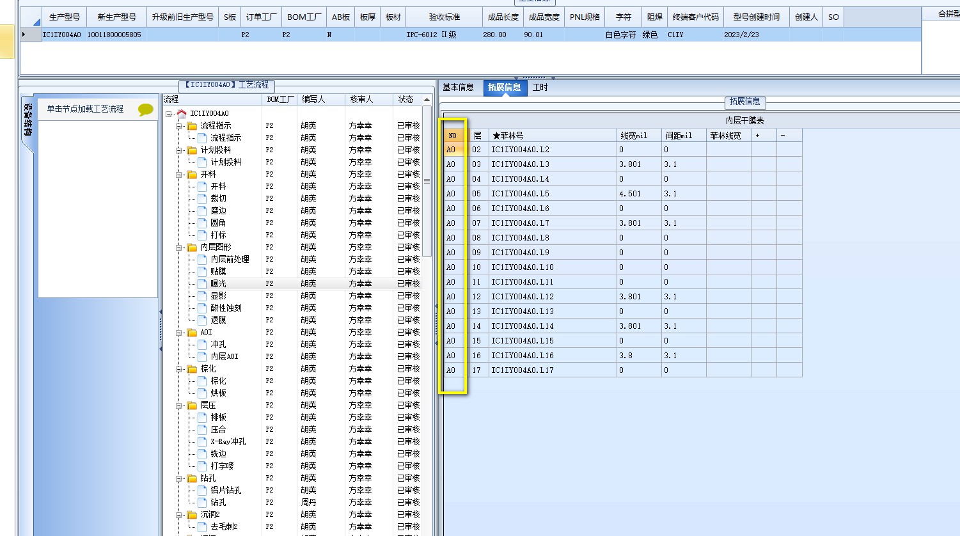
Task: Click the AOI folder icon
Action: coord(192,333)
